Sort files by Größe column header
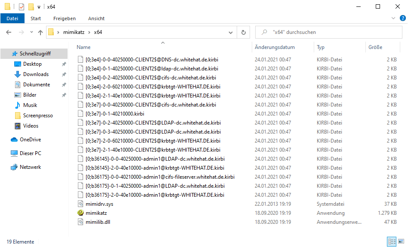Screen dimensions: 408x247 375,47
